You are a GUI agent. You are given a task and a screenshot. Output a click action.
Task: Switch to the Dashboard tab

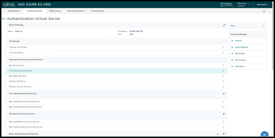(14, 11)
